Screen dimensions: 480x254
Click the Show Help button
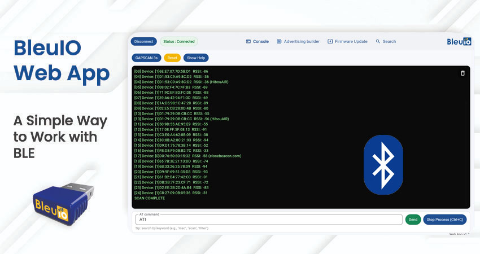click(x=196, y=58)
